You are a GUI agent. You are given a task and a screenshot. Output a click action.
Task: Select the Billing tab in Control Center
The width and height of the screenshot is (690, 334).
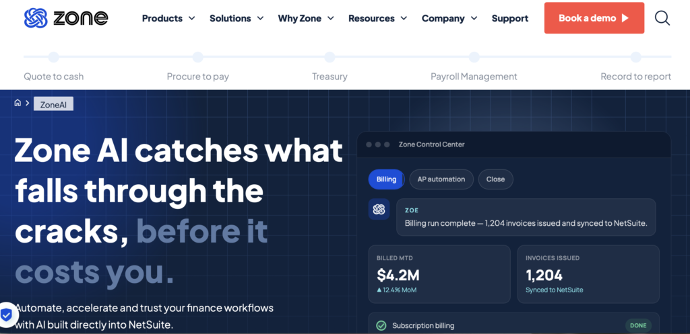click(386, 179)
